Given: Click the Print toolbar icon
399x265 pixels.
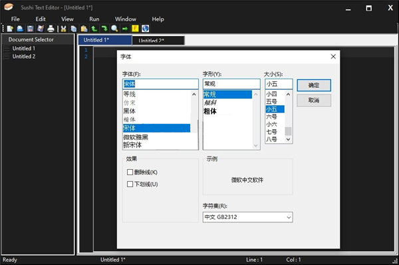Looking at the screenshot, I should pos(51,29).
